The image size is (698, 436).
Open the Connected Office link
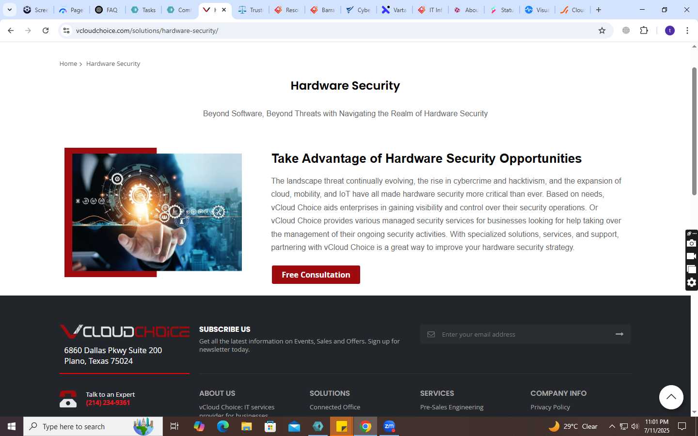pyautogui.click(x=335, y=407)
